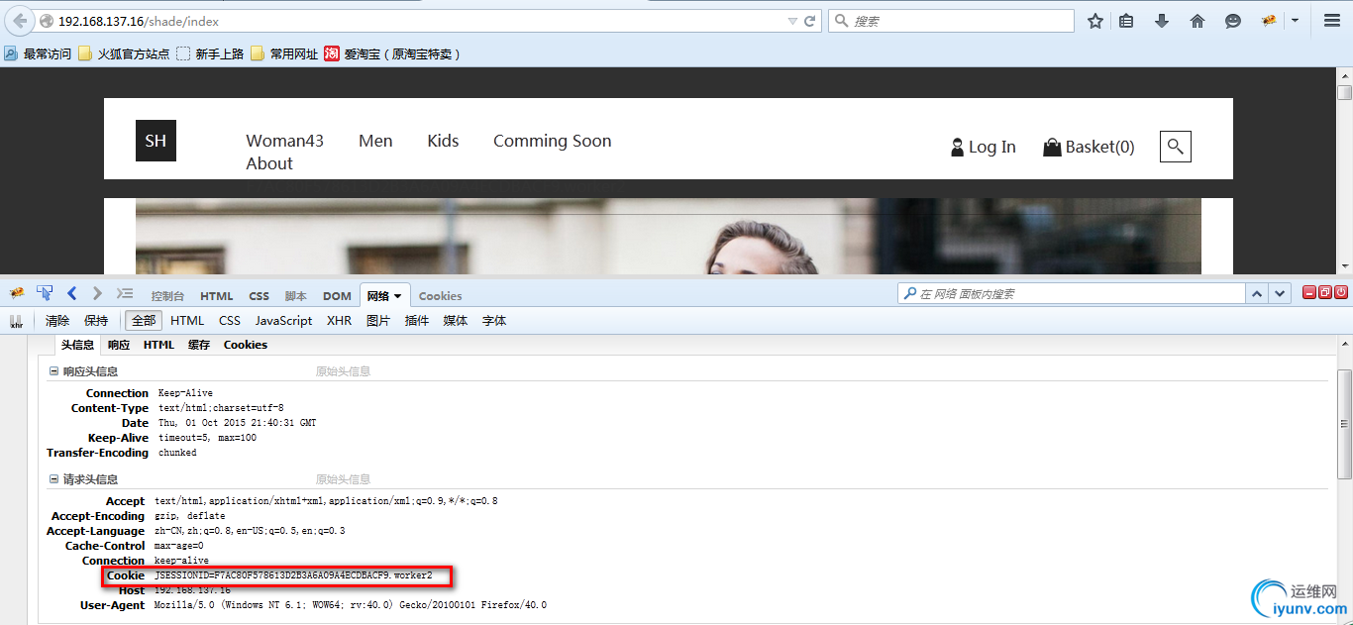Open the About navigation link
This screenshot has height=625, width=1353.
(x=269, y=163)
